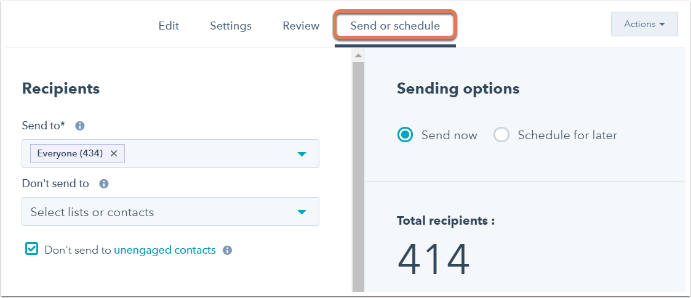Choose Schedule for later option
Image resolution: width=691 pixels, height=298 pixels.
(501, 135)
